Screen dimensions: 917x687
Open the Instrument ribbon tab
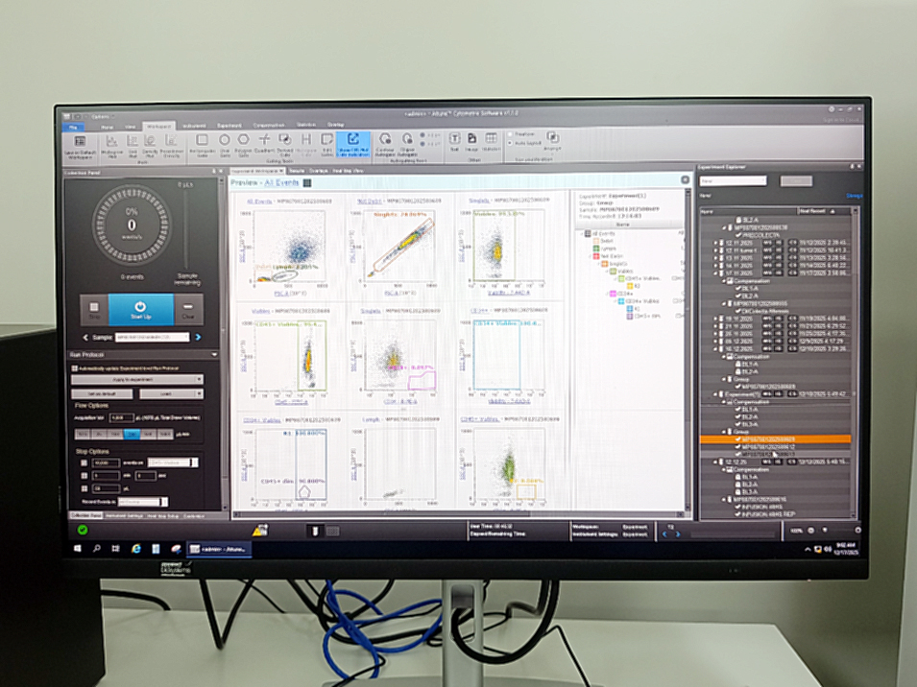(193, 126)
